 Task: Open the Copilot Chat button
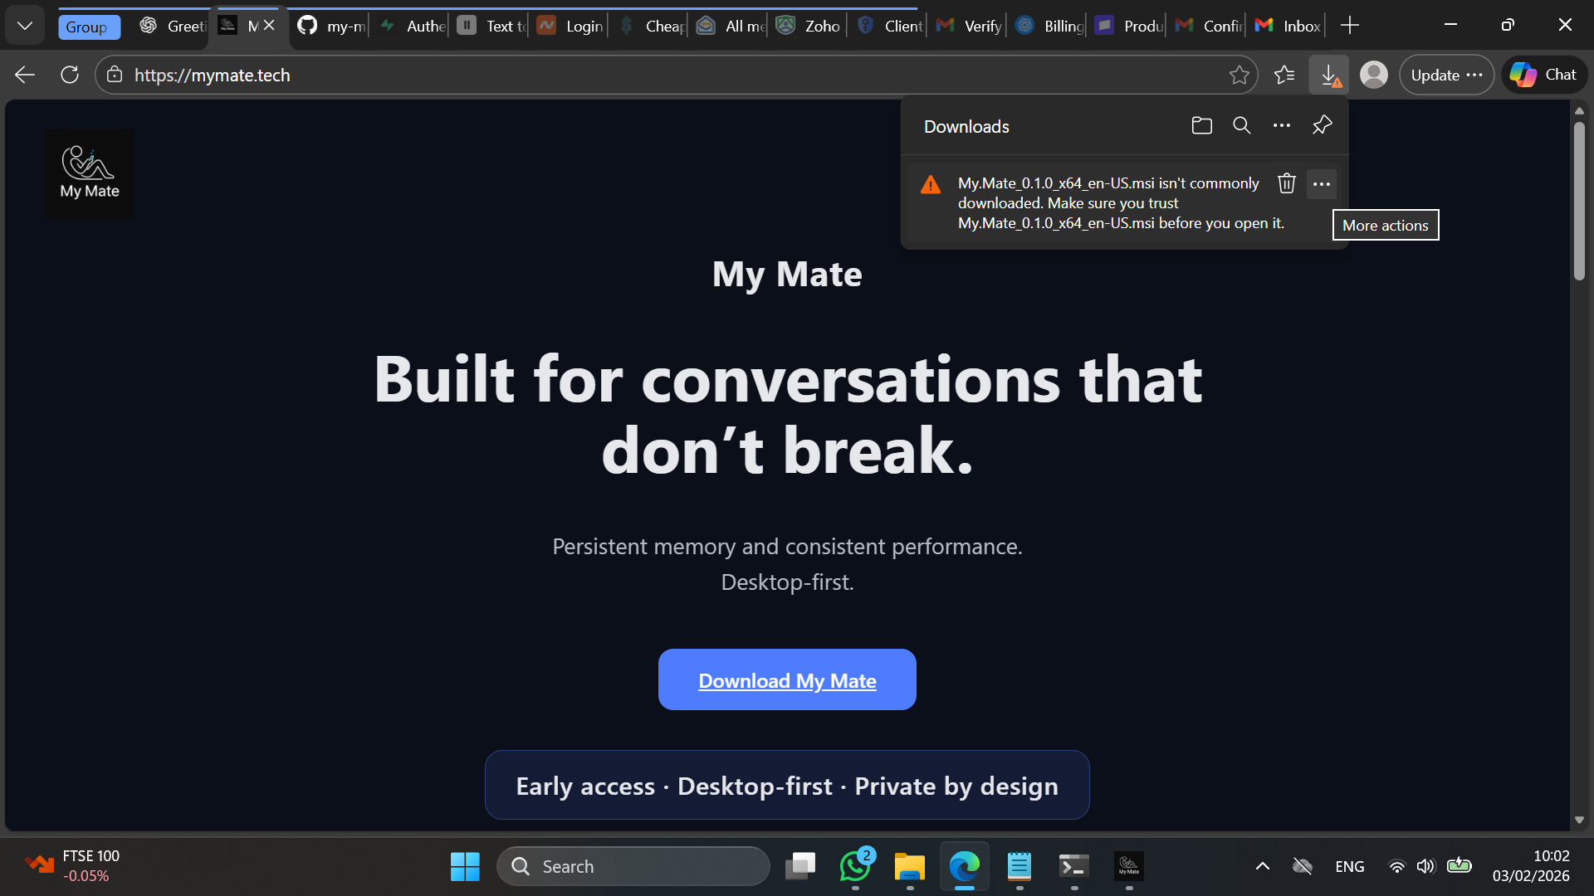tap(1544, 75)
